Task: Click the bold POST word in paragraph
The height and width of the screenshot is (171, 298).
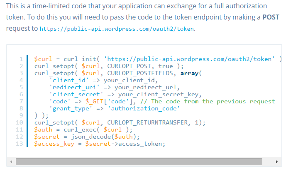Action: point(271,17)
